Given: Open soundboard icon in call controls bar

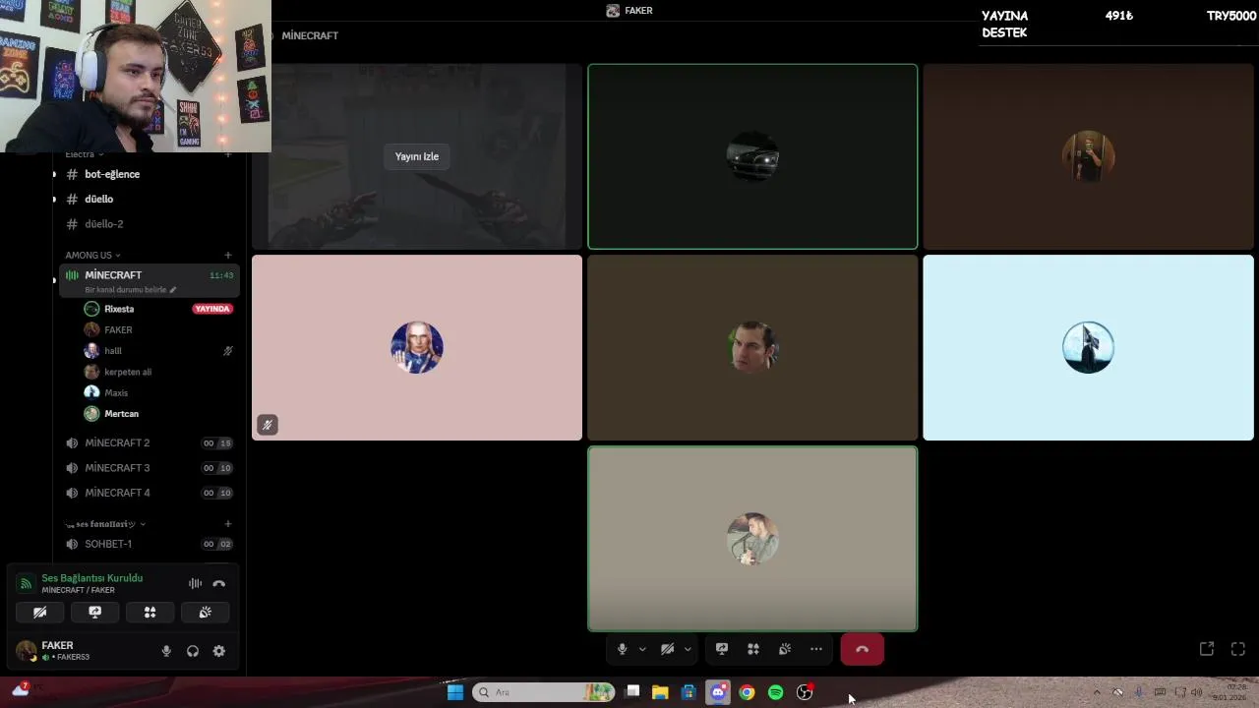Looking at the screenshot, I should pyautogui.click(x=785, y=649).
